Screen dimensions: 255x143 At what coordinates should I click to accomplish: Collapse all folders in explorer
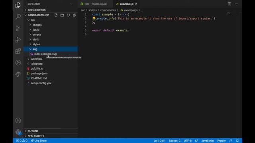pyautogui.click(x=75, y=15)
